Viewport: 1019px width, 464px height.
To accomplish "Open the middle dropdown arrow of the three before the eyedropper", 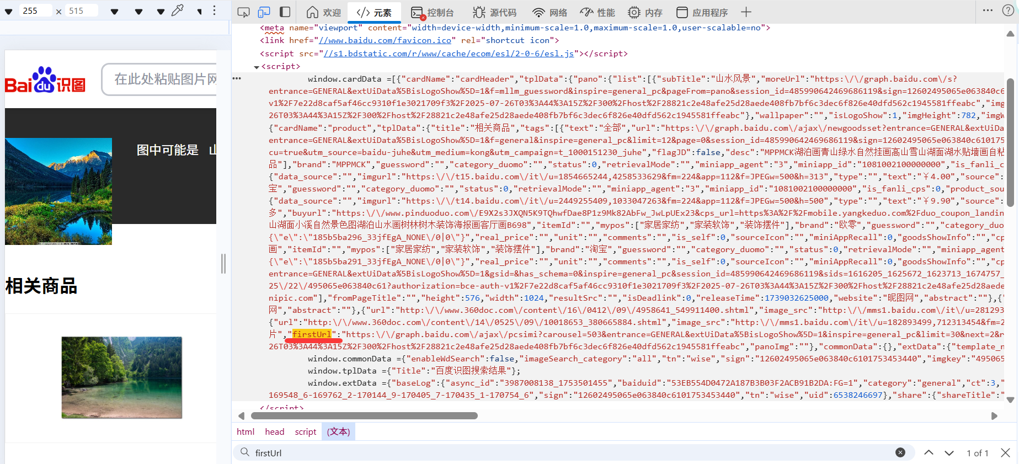I will [138, 11].
